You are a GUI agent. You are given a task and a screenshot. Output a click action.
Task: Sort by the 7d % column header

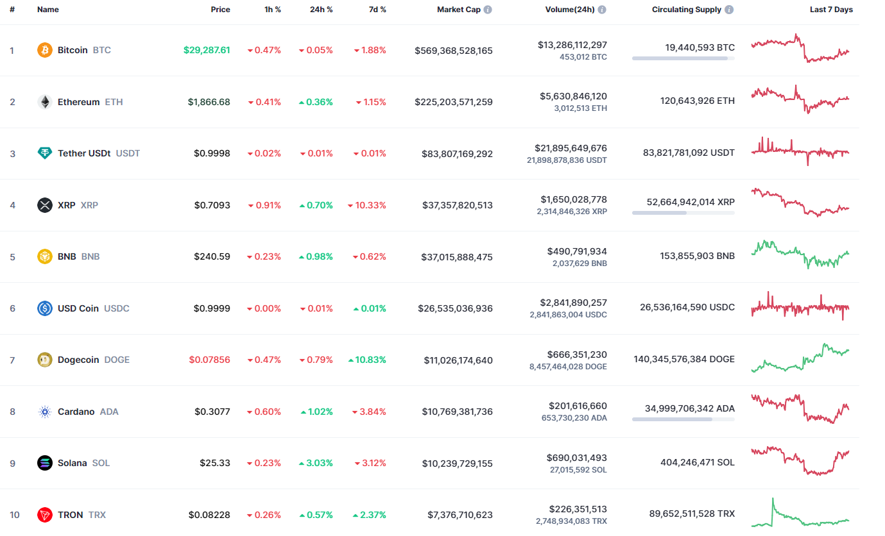pos(377,9)
